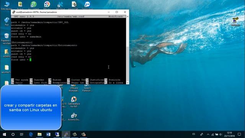Open the ADMIN folder on the desktop
This screenshot has width=245, height=138.
[7, 53]
